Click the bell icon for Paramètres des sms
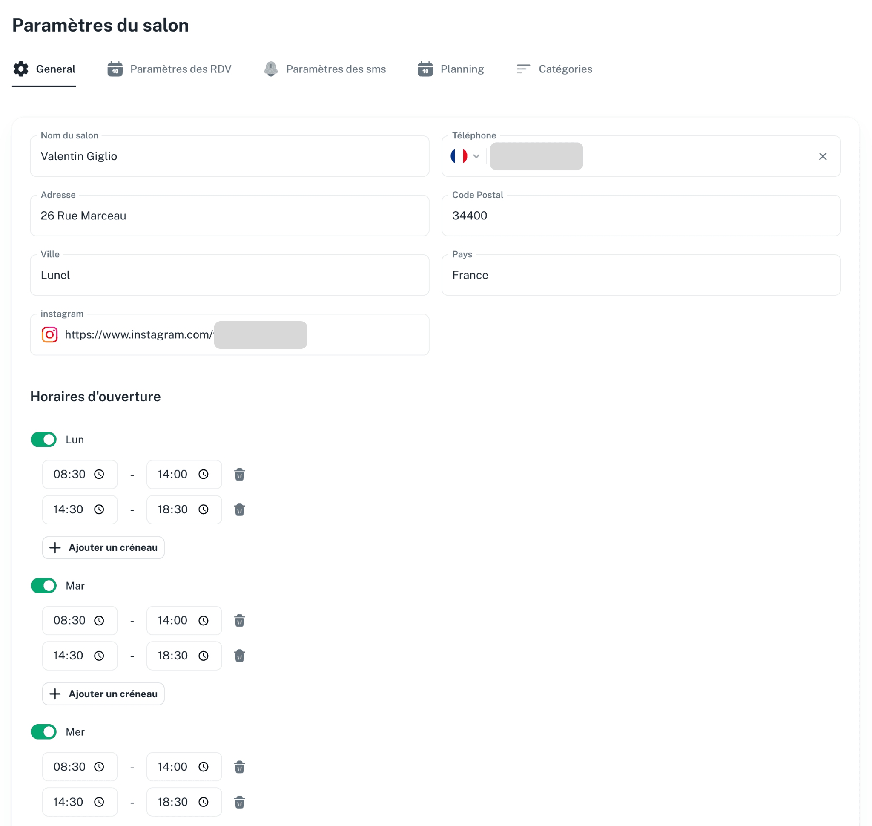872x826 pixels. pyautogui.click(x=271, y=69)
